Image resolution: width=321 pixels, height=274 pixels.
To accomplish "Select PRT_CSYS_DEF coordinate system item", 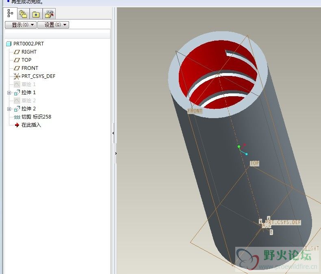I will pos(38,76).
